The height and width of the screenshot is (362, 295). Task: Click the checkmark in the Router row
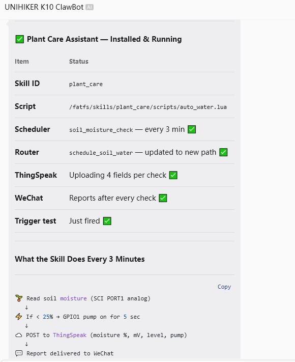pos(223,152)
